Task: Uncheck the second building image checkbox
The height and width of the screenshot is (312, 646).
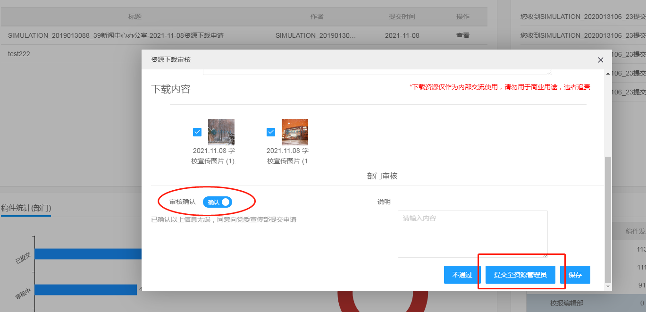Action: tap(271, 132)
